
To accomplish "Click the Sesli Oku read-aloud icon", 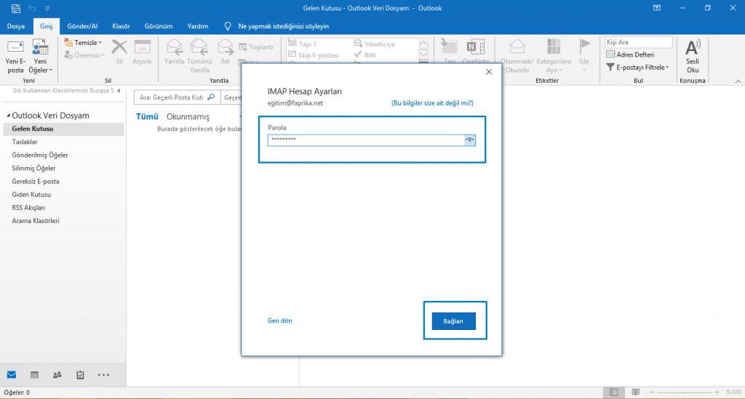I will pyautogui.click(x=693, y=49).
